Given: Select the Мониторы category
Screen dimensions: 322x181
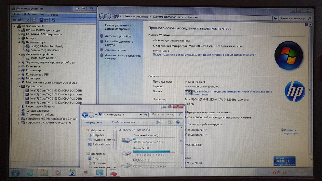Looking at the screenshot, I should (x=33, y=78).
